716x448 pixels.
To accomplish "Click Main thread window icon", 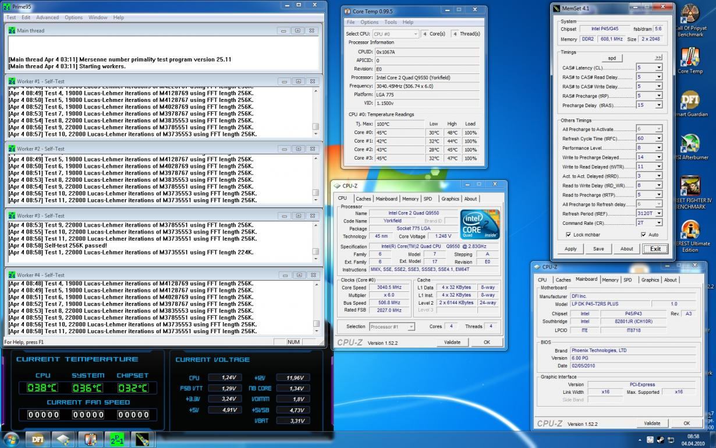I will tap(12, 31).
